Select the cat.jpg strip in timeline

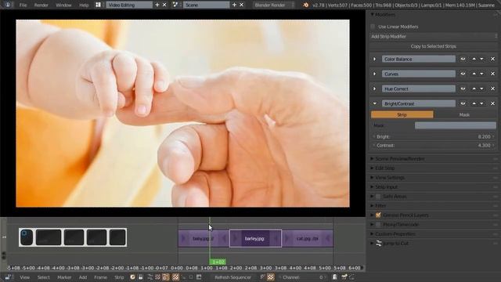[308, 238]
